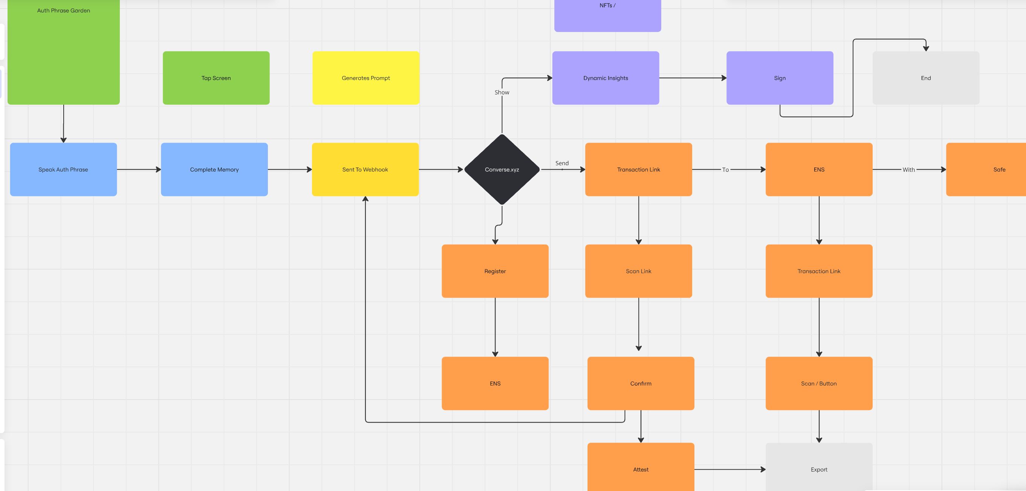
Task: Click the Confirm orange node
Action: point(641,384)
